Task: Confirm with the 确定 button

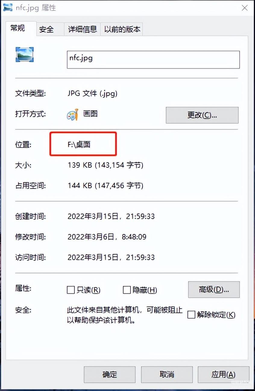Action: pyautogui.click(x=110, y=375)
